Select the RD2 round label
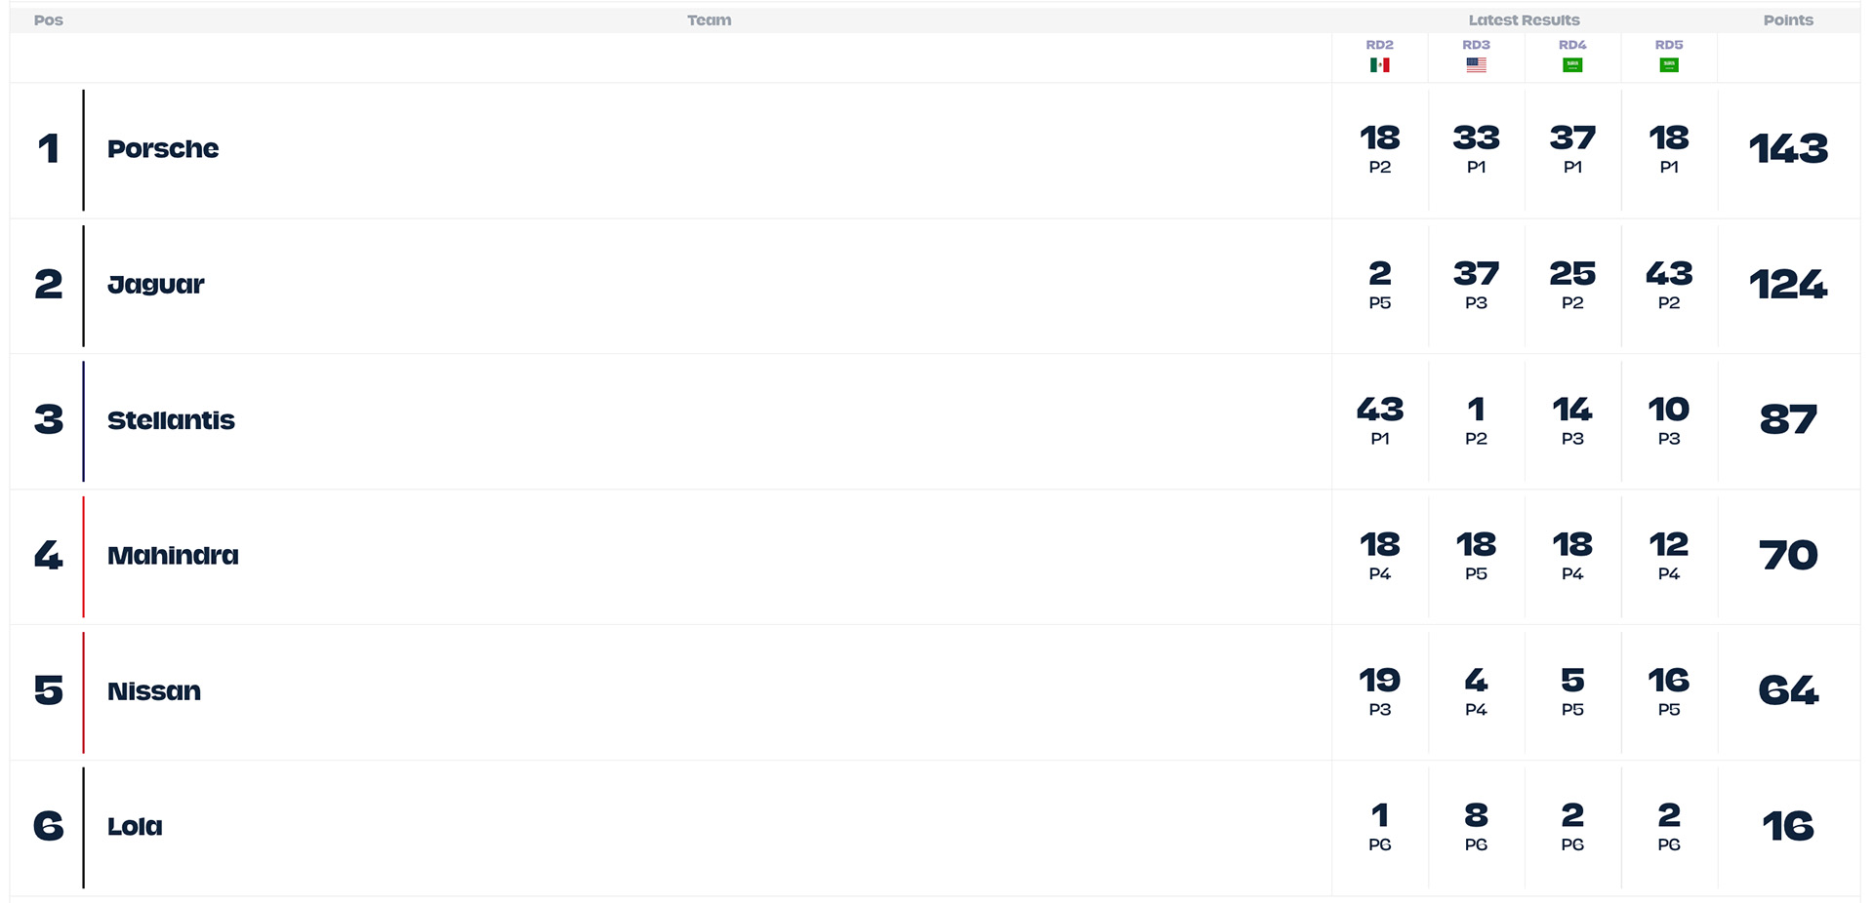 (1379, 45)
